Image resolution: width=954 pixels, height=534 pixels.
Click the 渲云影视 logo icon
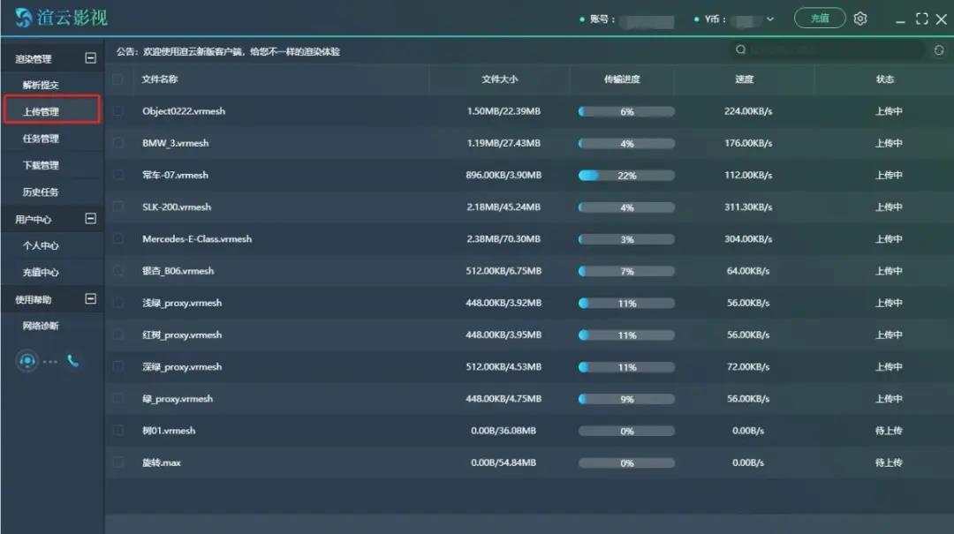(x=23, y=19)
